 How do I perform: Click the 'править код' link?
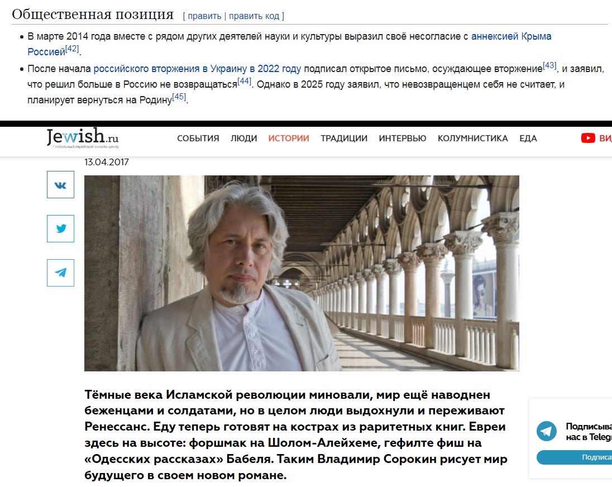[x=254, y=16]
